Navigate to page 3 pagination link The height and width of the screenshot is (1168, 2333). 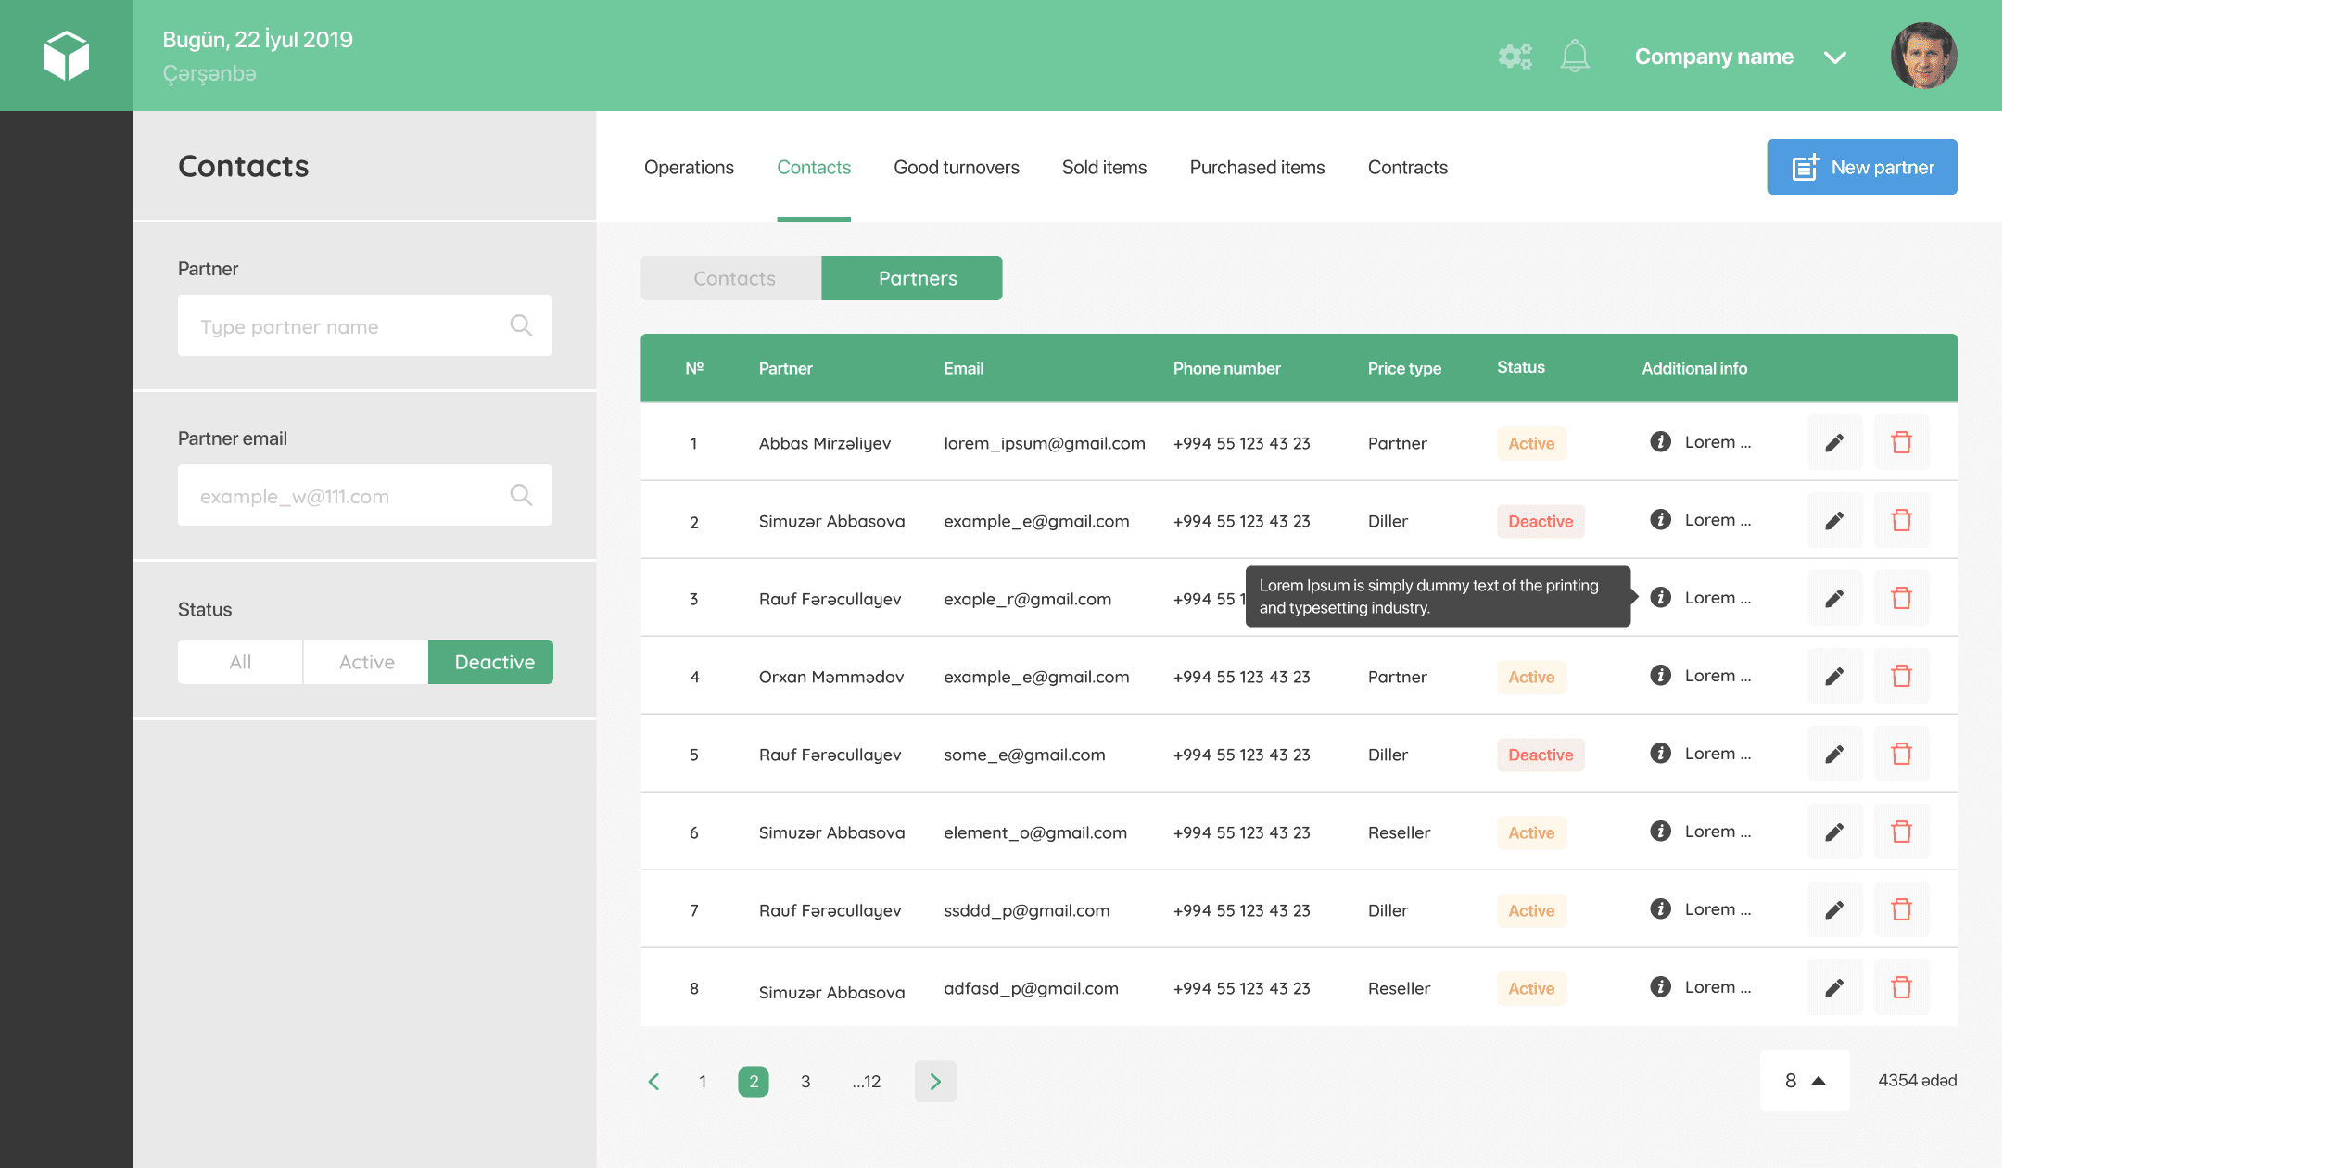pos(805,1082)
